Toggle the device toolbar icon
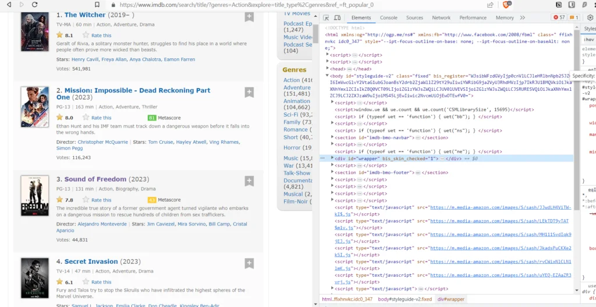Viewport: 596px width, 307px height. click(x=337, y=18)
